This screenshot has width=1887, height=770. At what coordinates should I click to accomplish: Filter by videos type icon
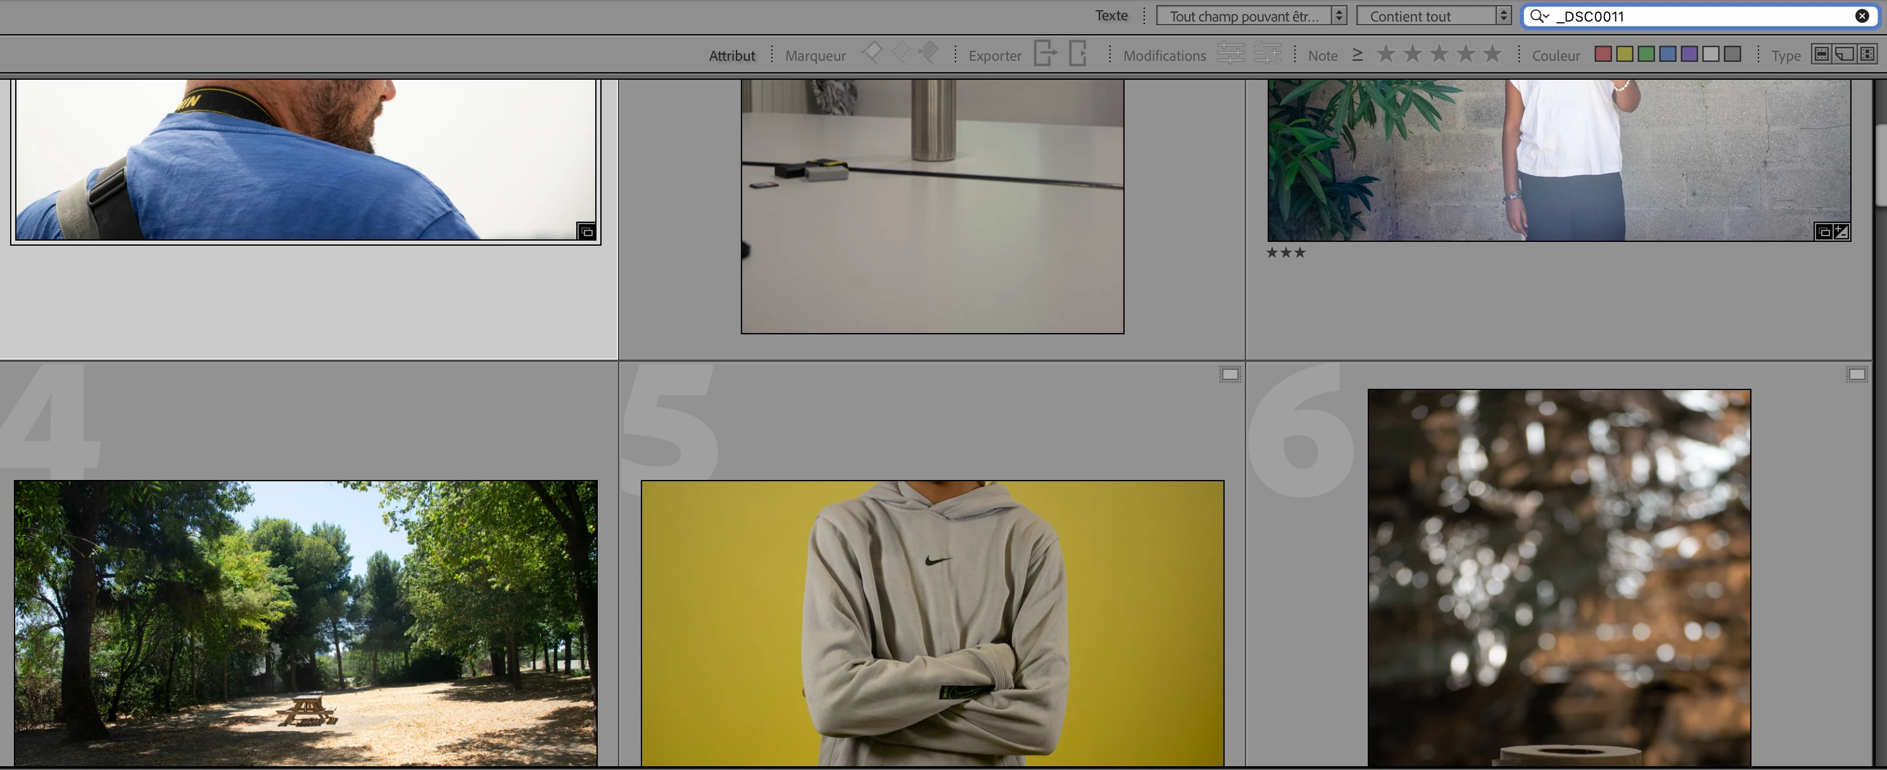click(1867, 54)
